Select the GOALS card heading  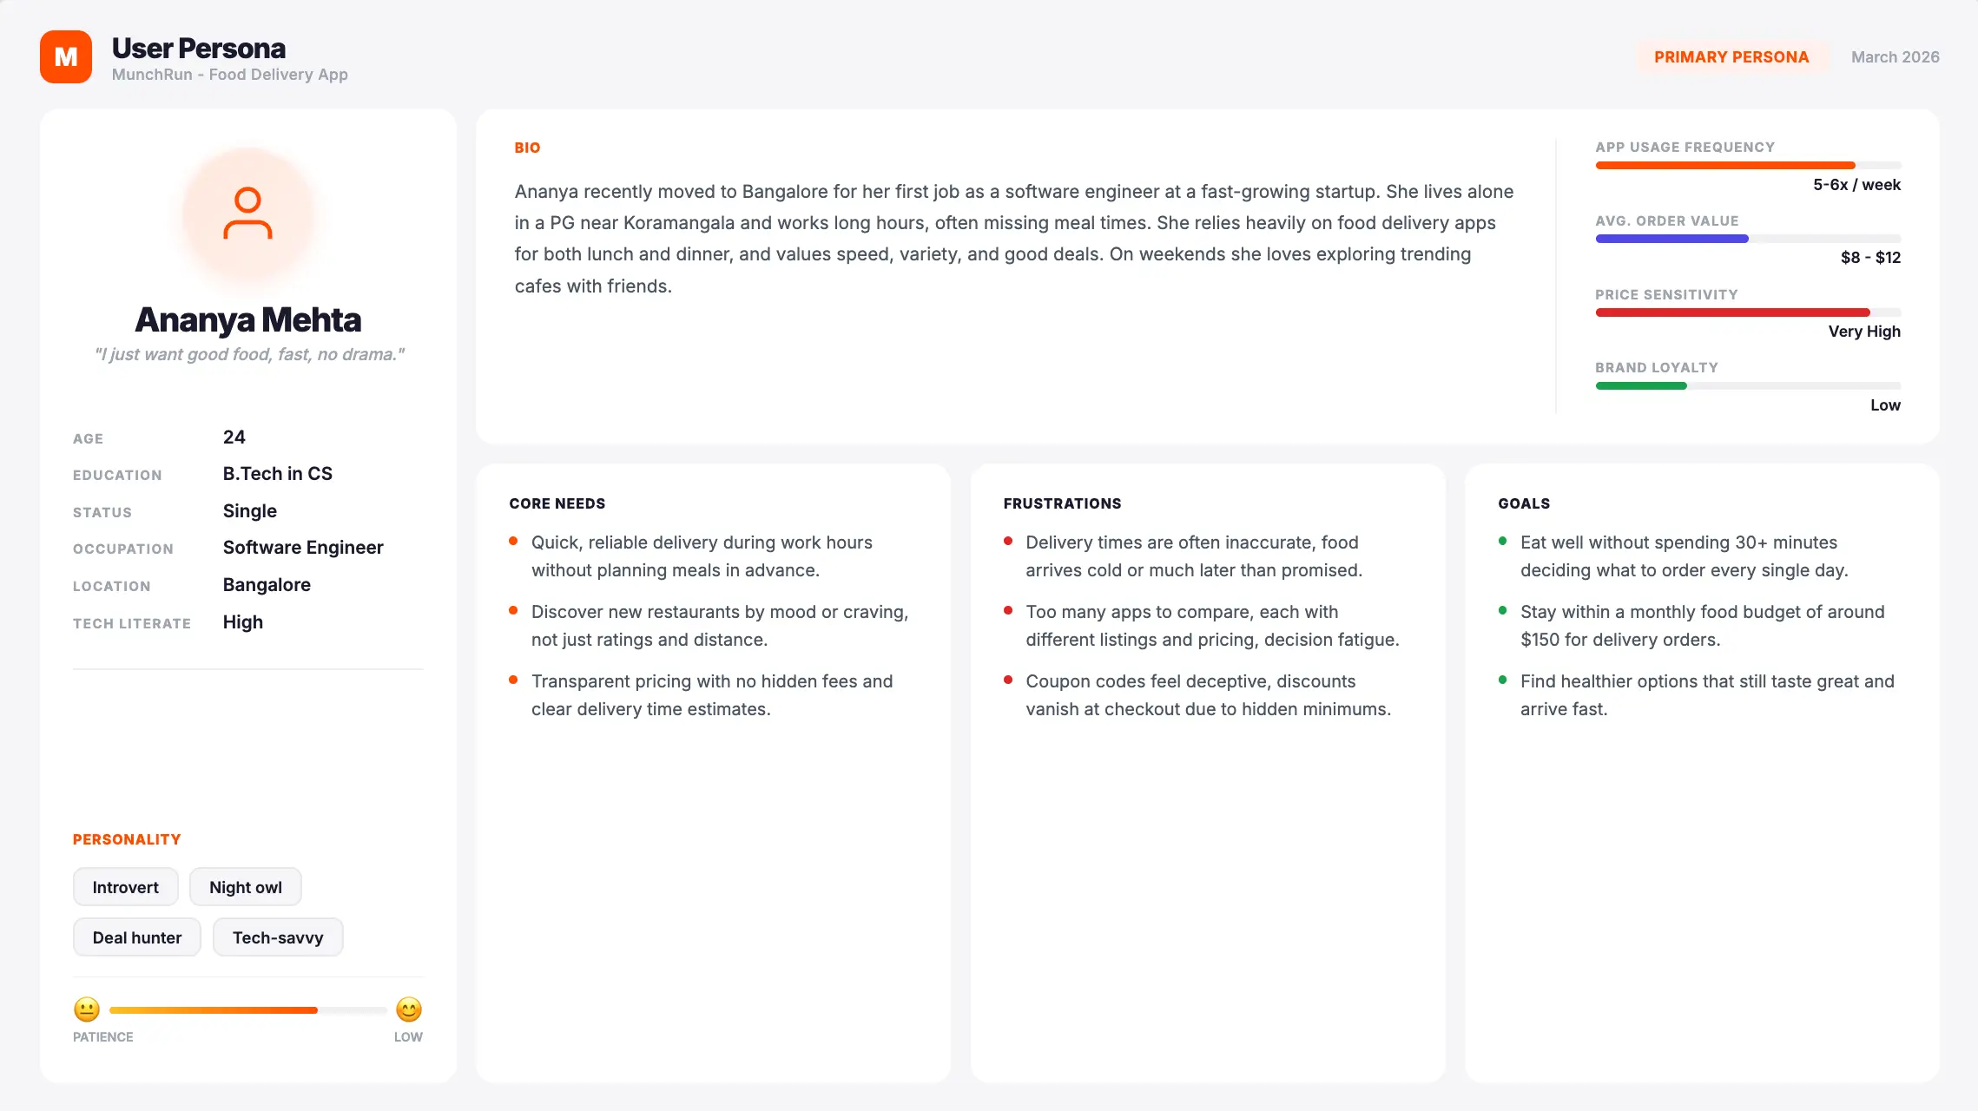(1524, 503)
